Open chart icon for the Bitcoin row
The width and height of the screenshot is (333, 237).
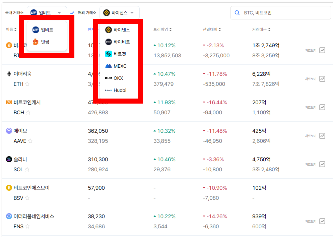[322, 50]
